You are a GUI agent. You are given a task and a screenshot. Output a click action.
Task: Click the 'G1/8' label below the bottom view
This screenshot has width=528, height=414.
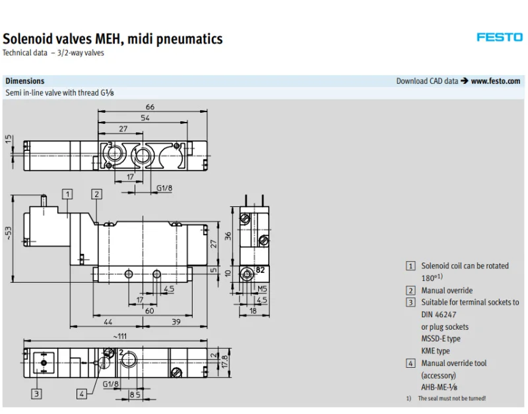[110, 384]
